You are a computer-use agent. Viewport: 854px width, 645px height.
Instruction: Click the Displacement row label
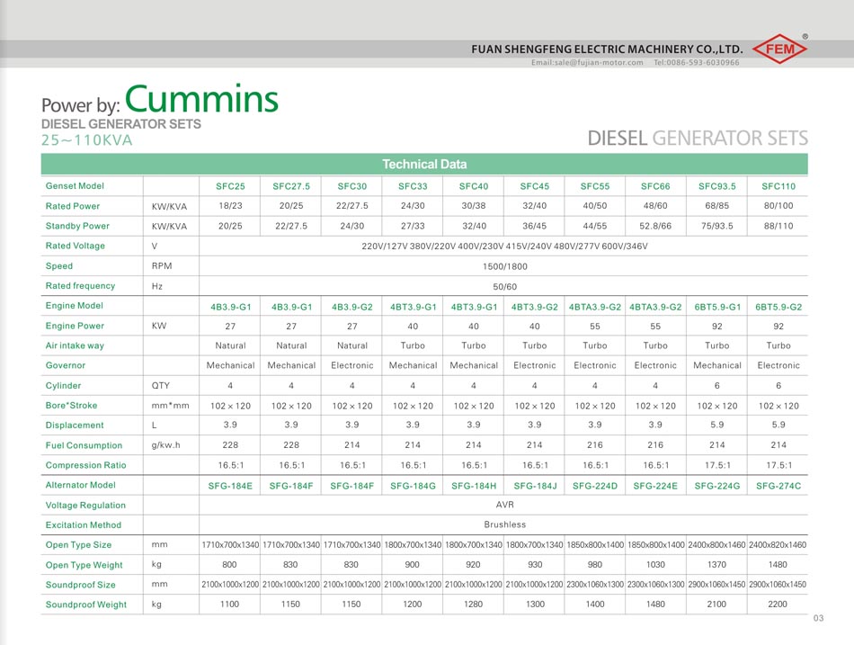coord(75,426)
